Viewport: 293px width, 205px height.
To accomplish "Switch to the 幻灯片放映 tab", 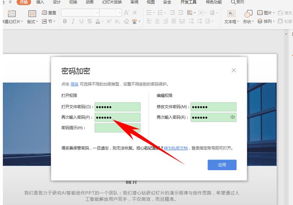I will click(x=112, y=2).
